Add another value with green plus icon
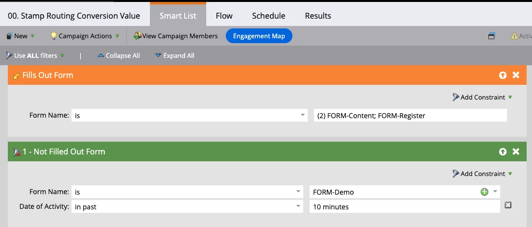Viewport: 532px width, 227px height. tap(484, 192)
